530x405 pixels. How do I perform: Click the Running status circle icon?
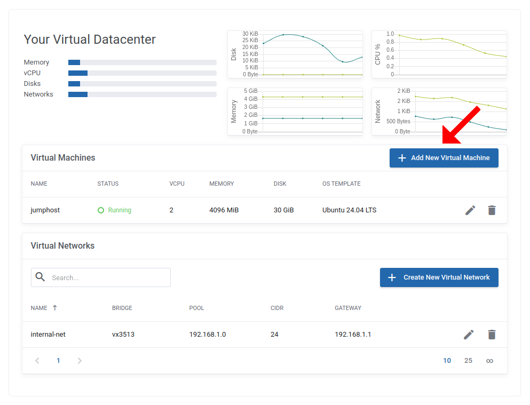[x=101, y=210]
